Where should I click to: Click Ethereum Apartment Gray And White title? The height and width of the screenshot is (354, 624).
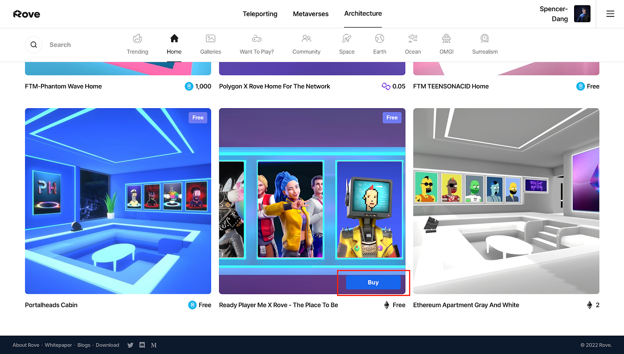[x=466, y=305]
